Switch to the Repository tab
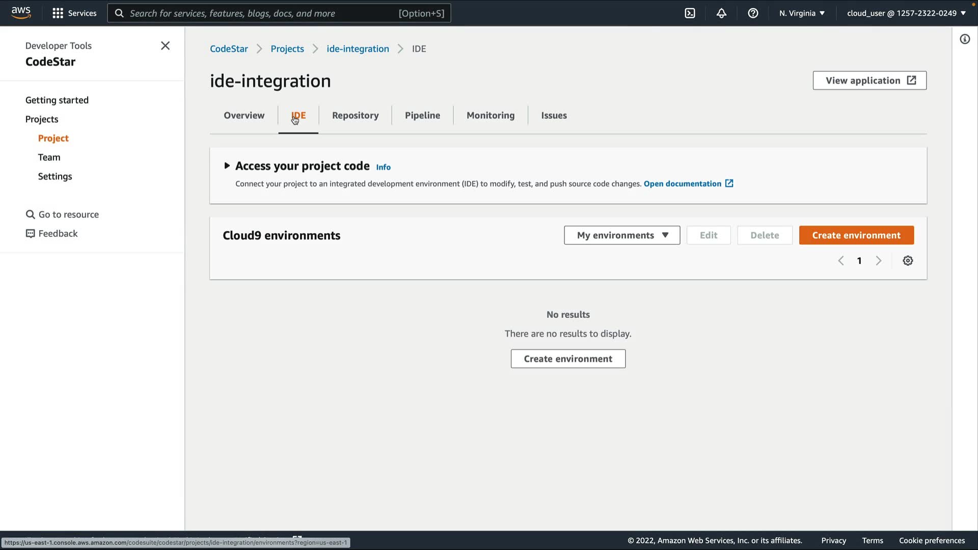This screenshot has width=978, height=550. (x=355, y=116)
